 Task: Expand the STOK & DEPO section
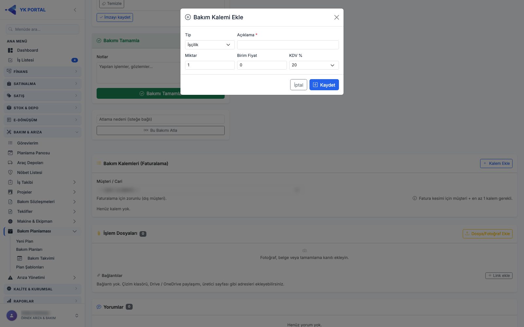click(x=43, y=108)
